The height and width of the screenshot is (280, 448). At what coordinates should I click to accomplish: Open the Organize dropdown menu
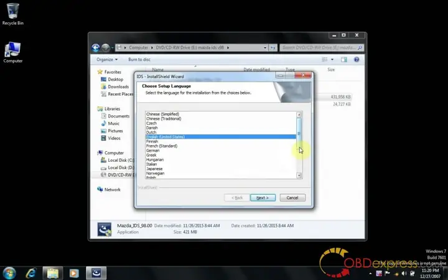point(107,60)
